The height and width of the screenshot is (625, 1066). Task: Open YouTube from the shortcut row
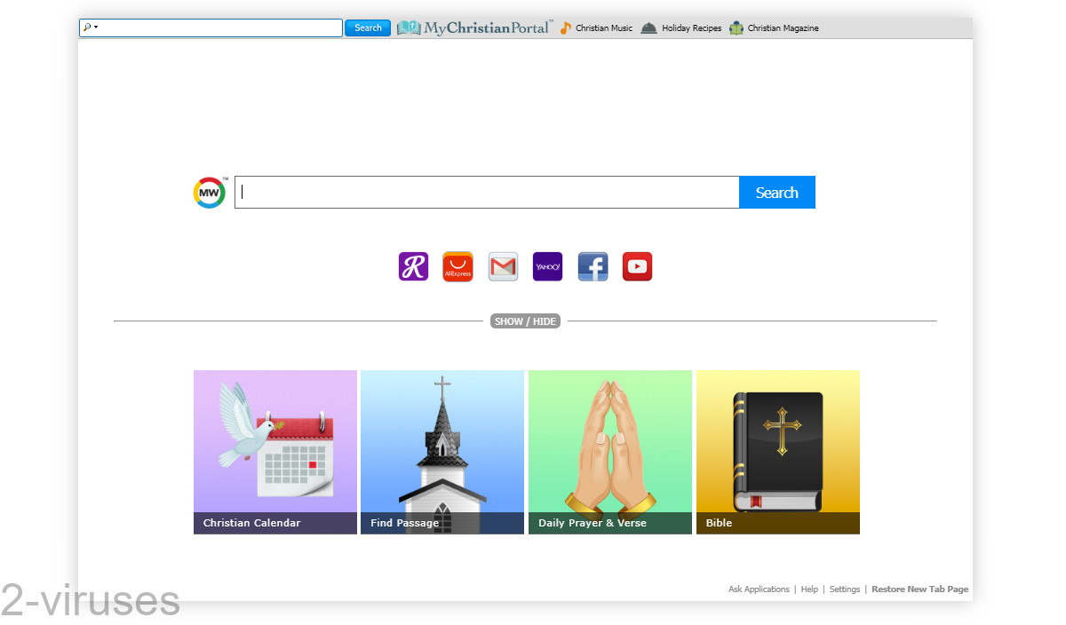click(x=637, y=266)
